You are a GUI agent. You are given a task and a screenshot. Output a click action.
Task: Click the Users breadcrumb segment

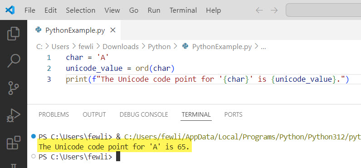(x=60, y=47)
